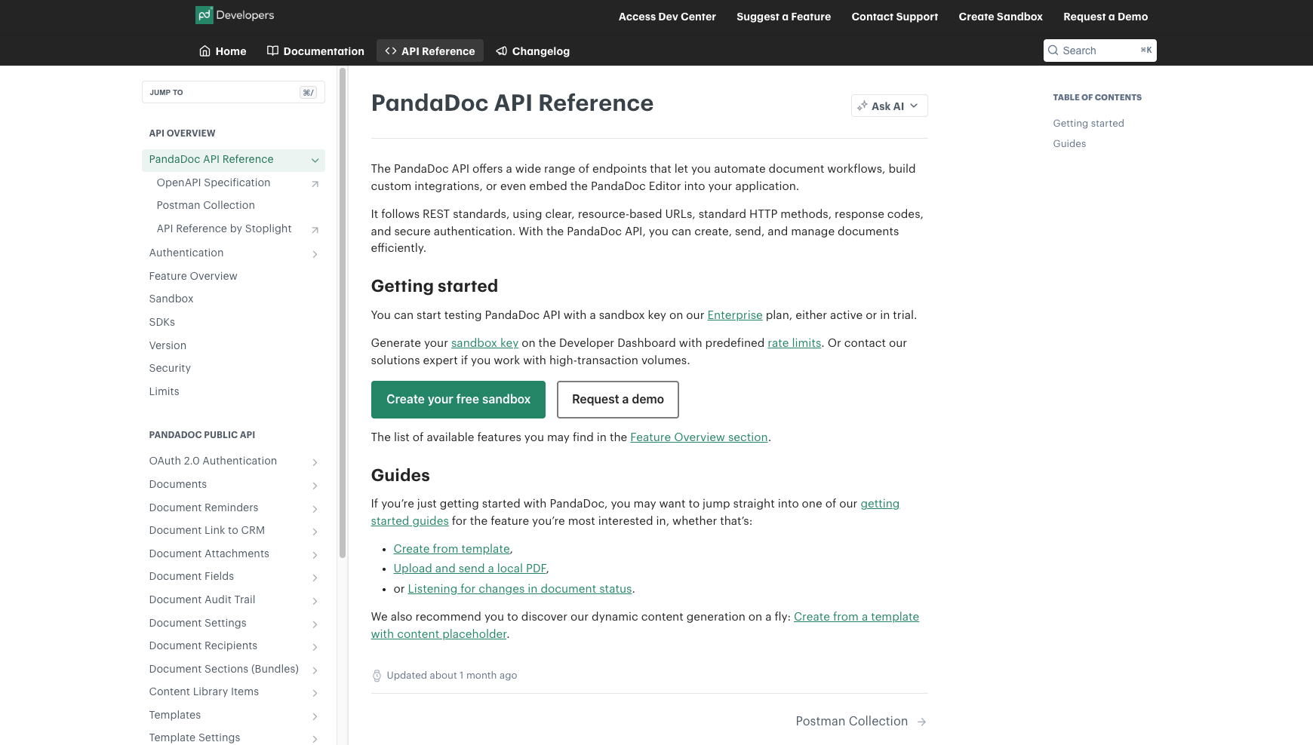Click the clock icon beside Updated text
Image resolution: width=1313 pixels, height=745 pixels.
point(377,676)
